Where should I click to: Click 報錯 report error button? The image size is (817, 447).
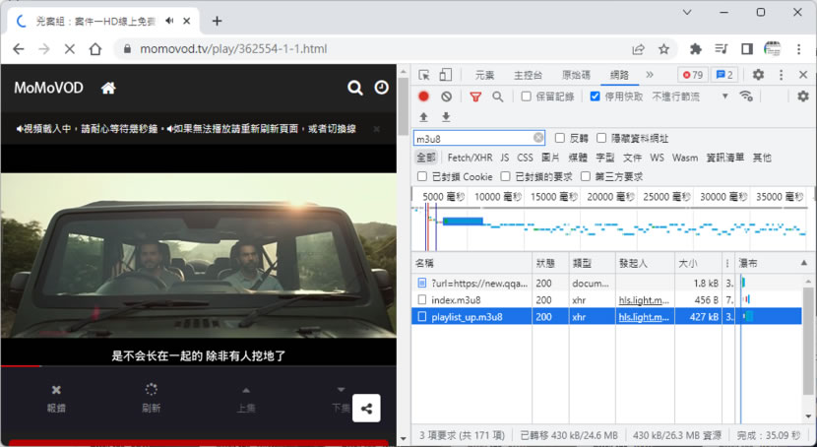tap(56, 400)
